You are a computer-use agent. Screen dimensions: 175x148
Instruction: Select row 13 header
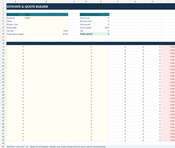tap(3, 43)
